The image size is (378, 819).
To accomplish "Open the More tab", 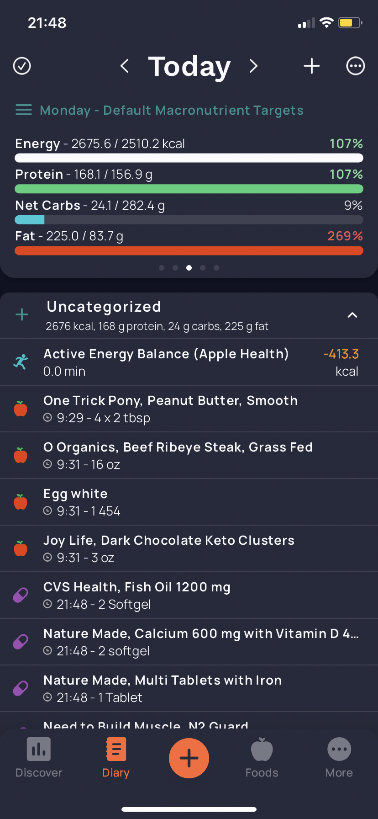I will [x=339, y=758].
